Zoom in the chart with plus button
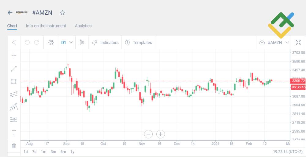This screenshot has height=157, width=306. tap(161, 134)
